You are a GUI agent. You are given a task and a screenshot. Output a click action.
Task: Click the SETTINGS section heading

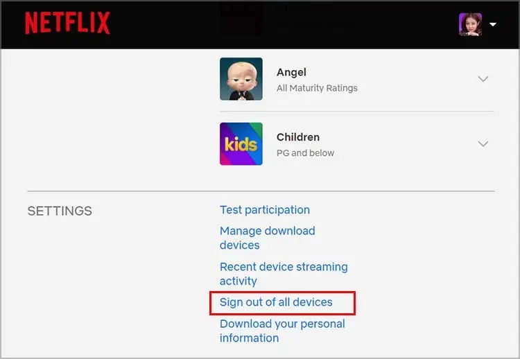[x=60, y=211]
